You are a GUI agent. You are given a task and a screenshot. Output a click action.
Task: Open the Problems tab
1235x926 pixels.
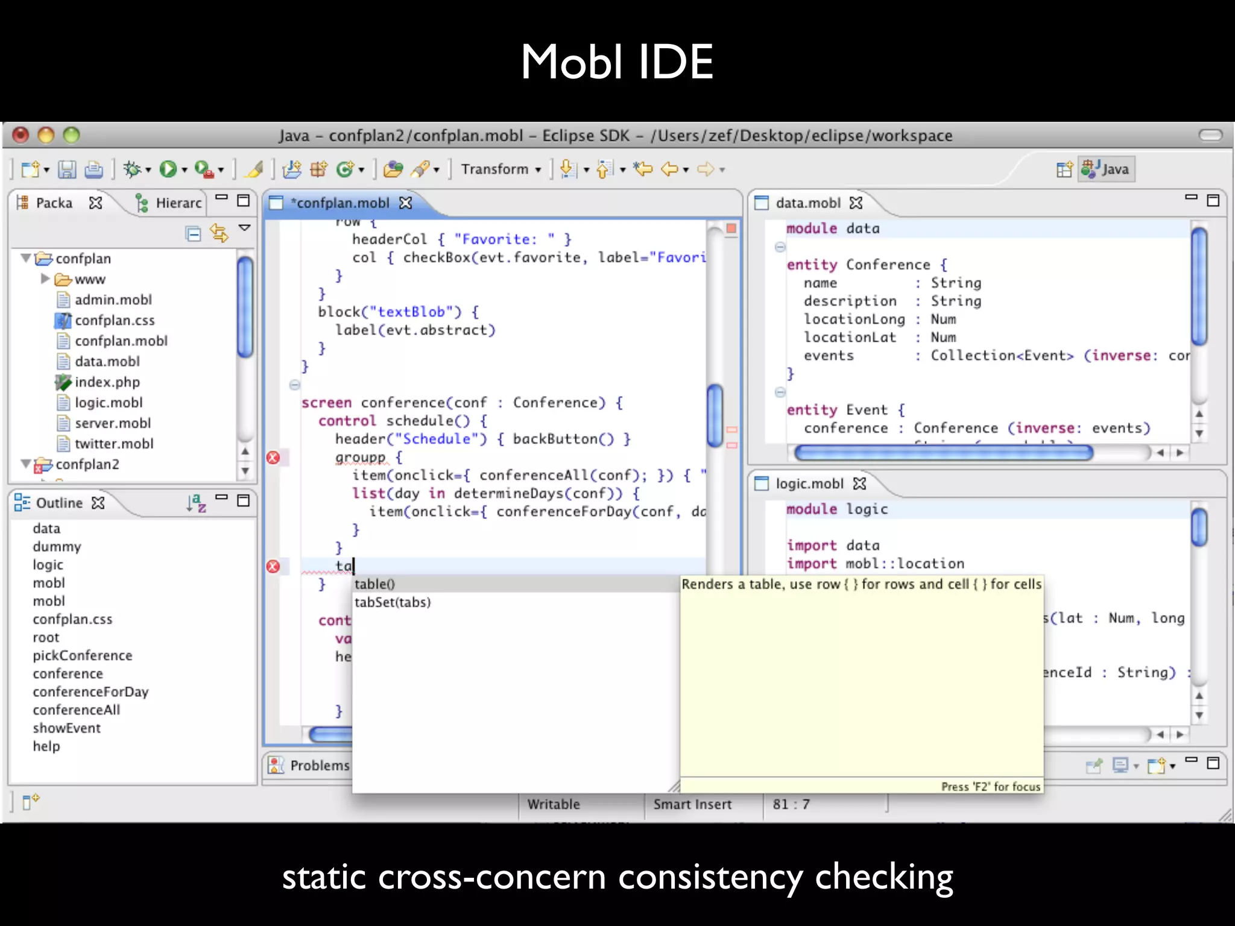[309, 765]
